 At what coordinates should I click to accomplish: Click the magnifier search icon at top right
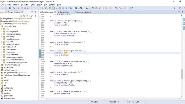(x=175, y=8)
